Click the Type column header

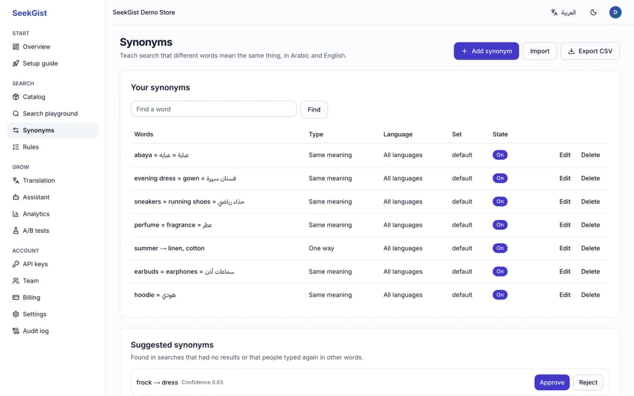tap(316, 134)
